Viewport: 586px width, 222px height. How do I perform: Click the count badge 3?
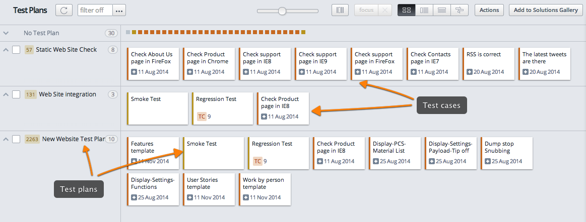click(112, 94)
